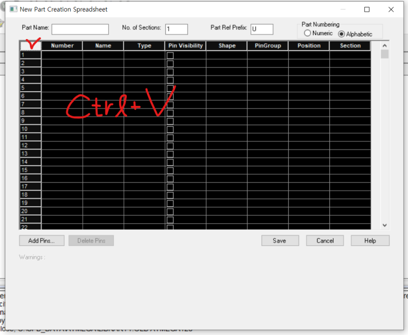Open the Add Pins dialog
This screenshot has width=408, height=335.
pyautogui.click(x=42, y=241)
